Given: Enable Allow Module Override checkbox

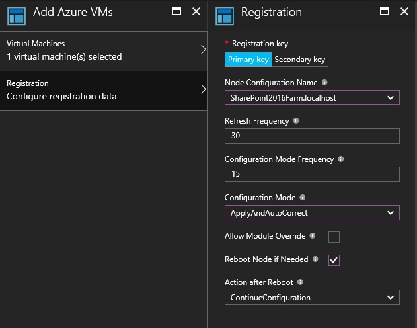Looking at the screenshot, I should (x=334, y=237).
